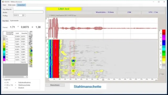Screen dimensions: 168x95
Task: Switch to the Mast Bilder tab
Action: 6,21
